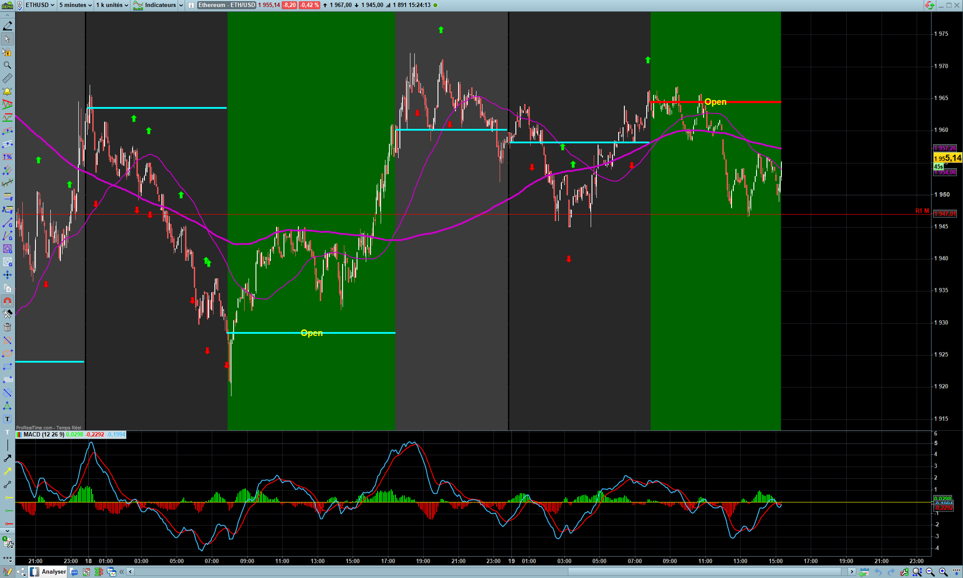Select the pencil drawing tool
The image size is (963, 578).
click(7, 26)
